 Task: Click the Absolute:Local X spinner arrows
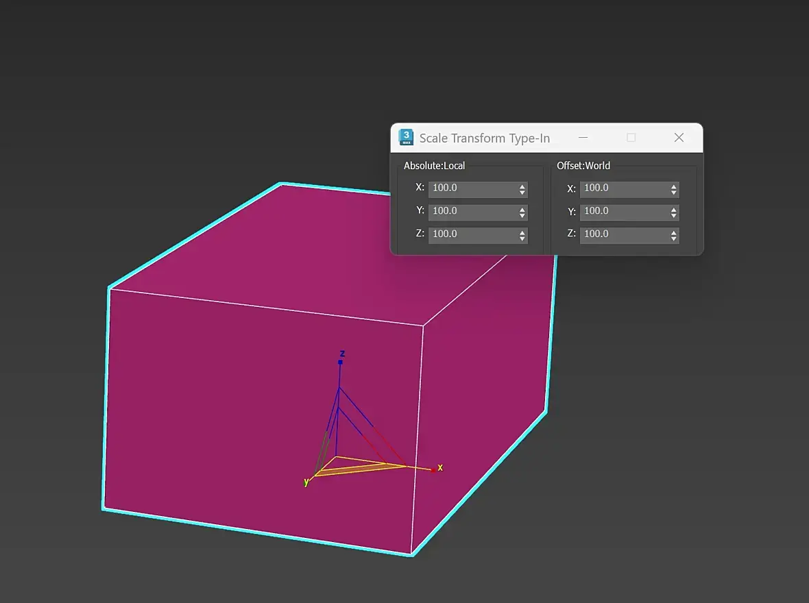coord(522,189)
